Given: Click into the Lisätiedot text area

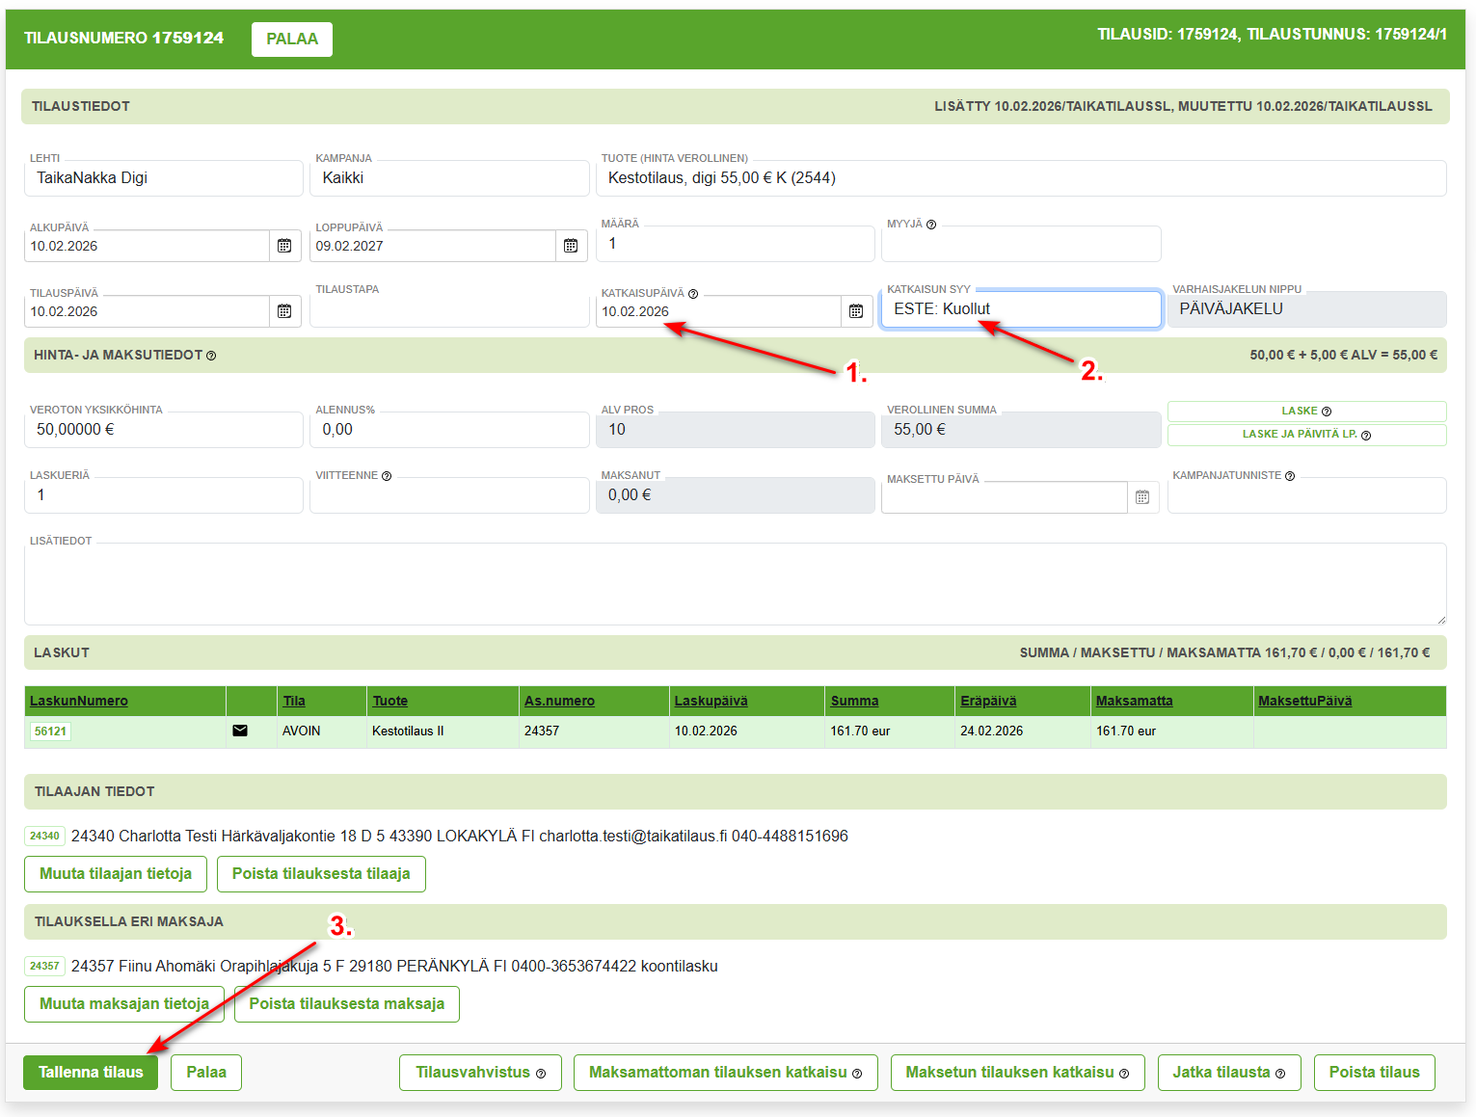Looking at the screenshot, I should coord(735,584).
